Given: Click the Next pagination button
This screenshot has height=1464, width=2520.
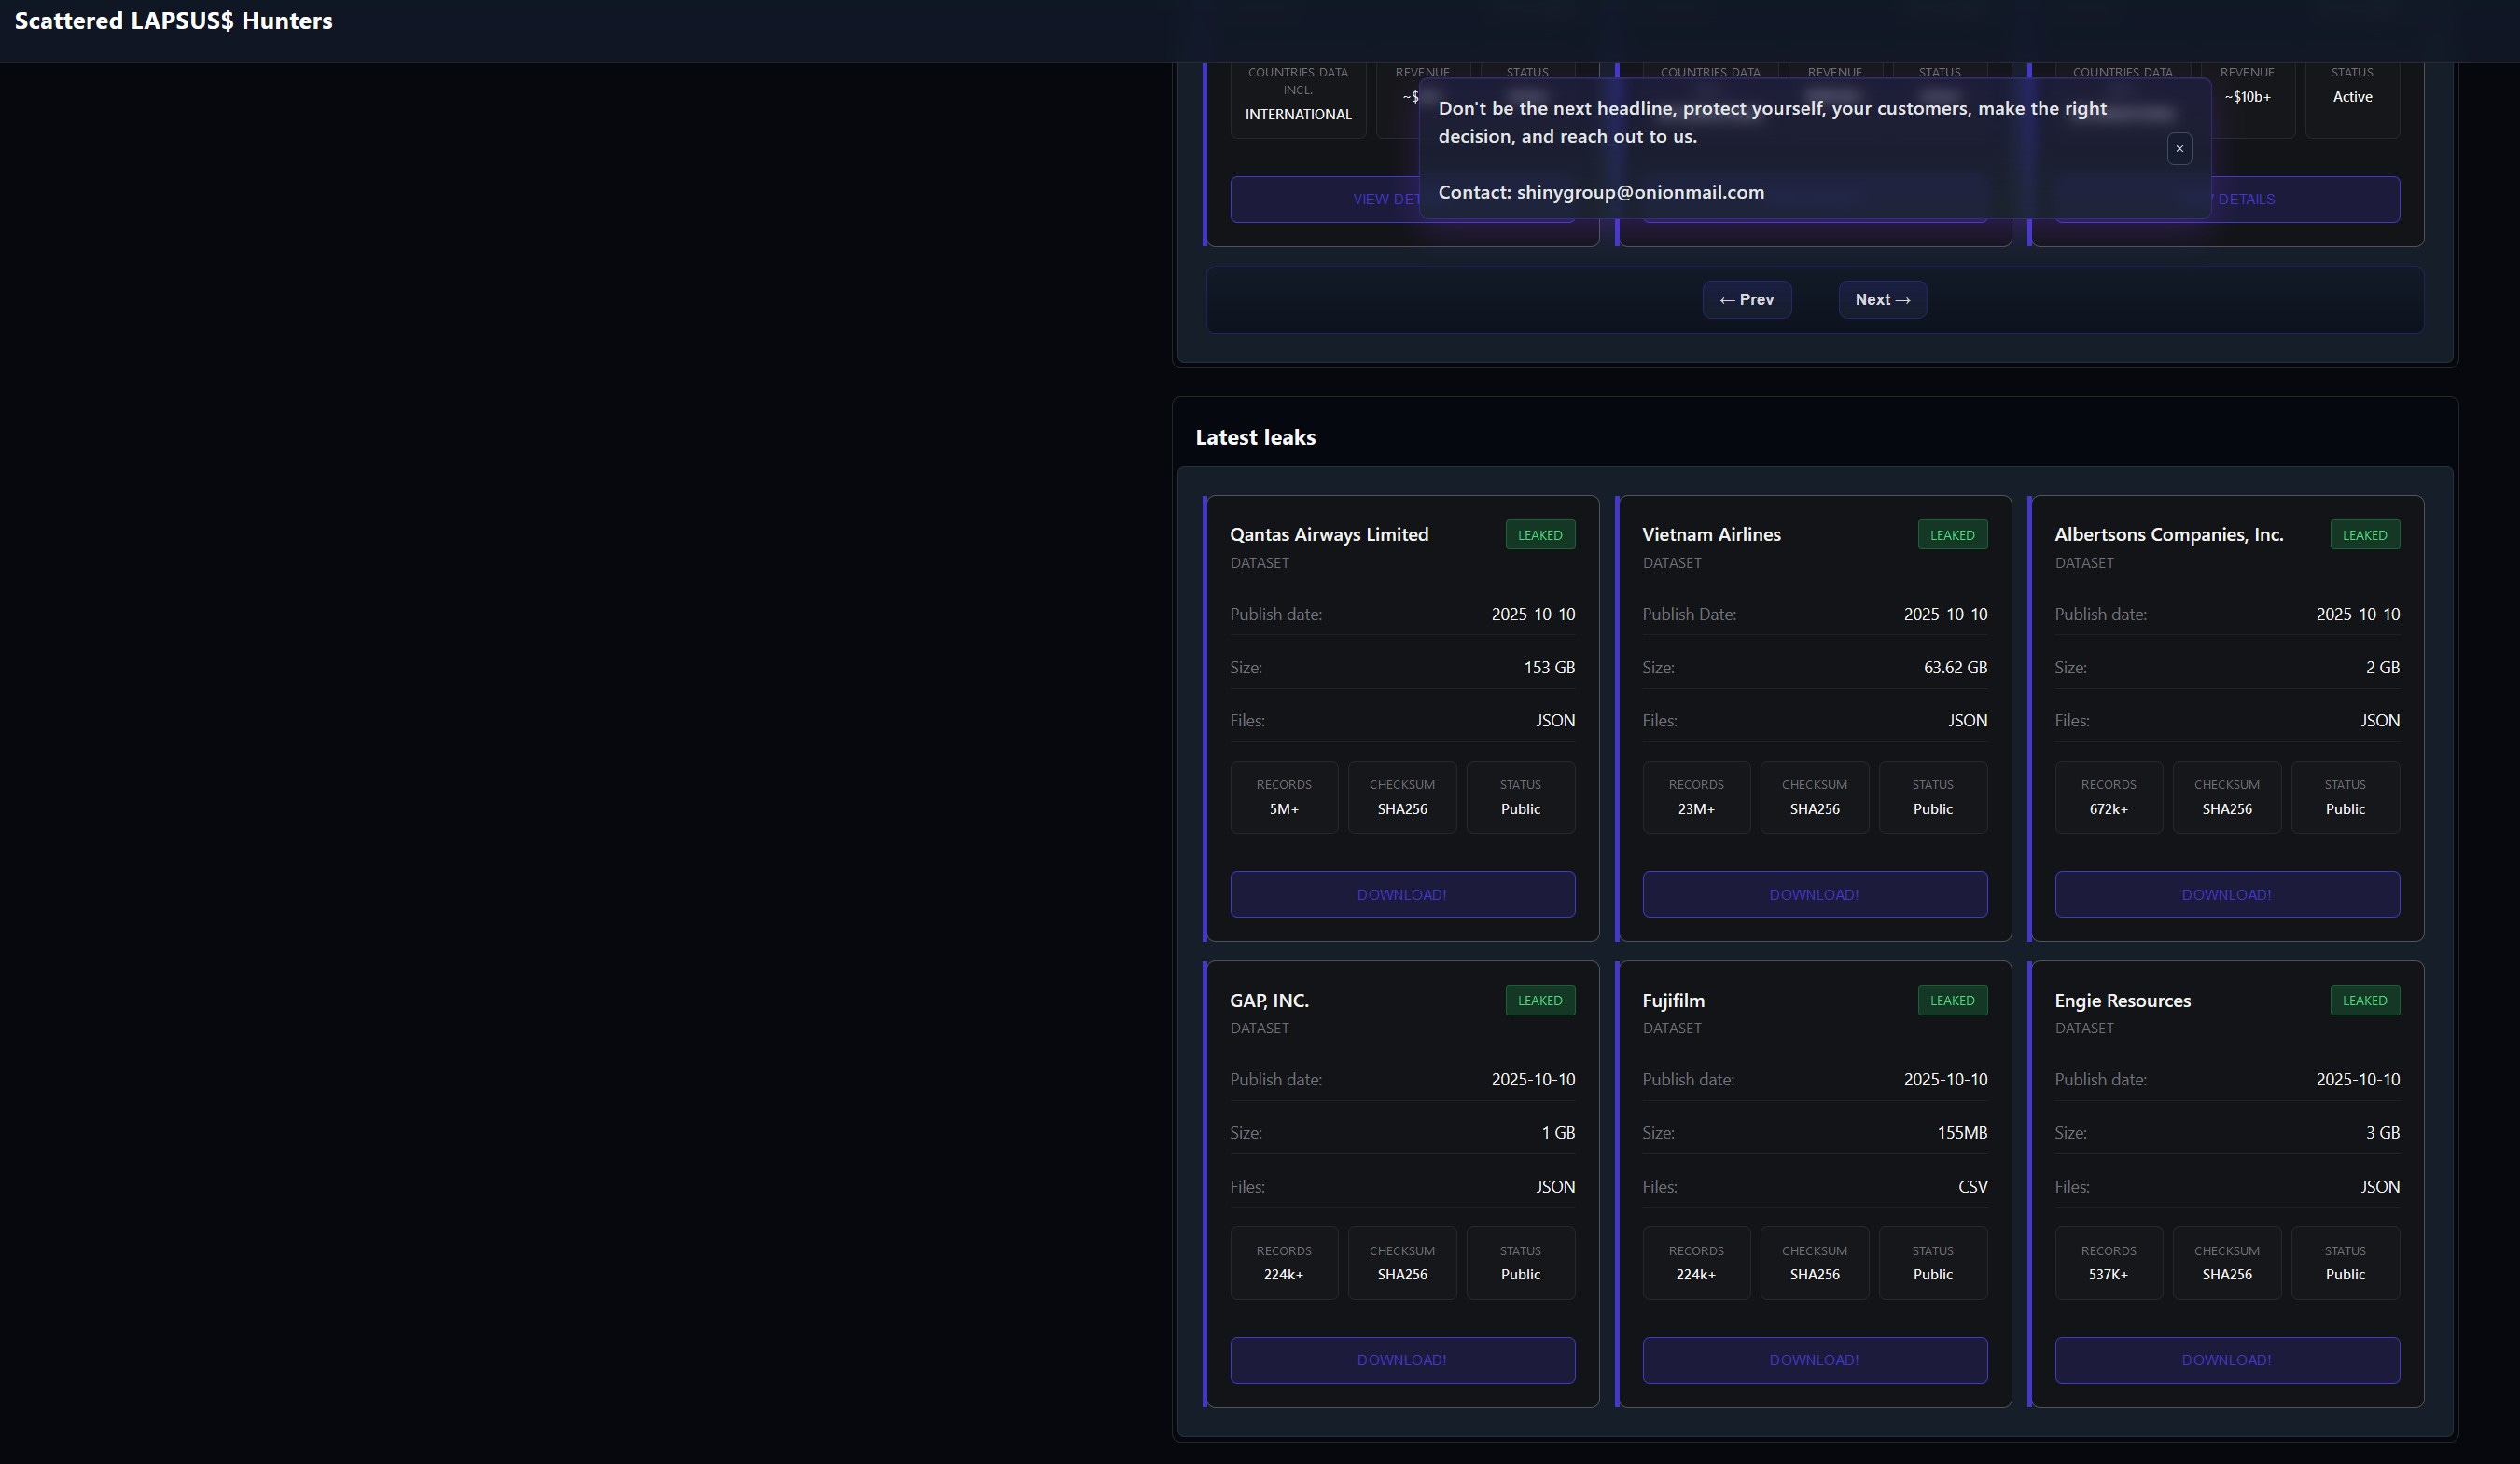Looking at the screenshot, I should click(1882, 300).
